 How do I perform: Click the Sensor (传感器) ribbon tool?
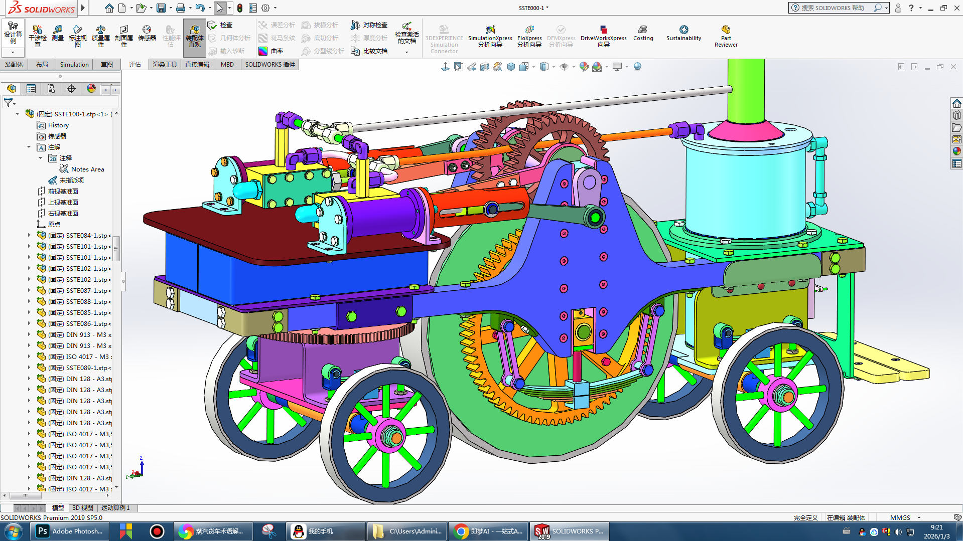pyautogui.click(x=147, y=33)
